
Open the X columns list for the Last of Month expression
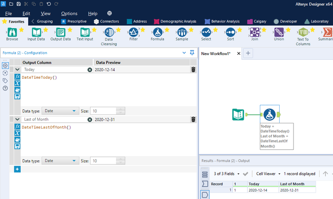(x=17, y=133)
